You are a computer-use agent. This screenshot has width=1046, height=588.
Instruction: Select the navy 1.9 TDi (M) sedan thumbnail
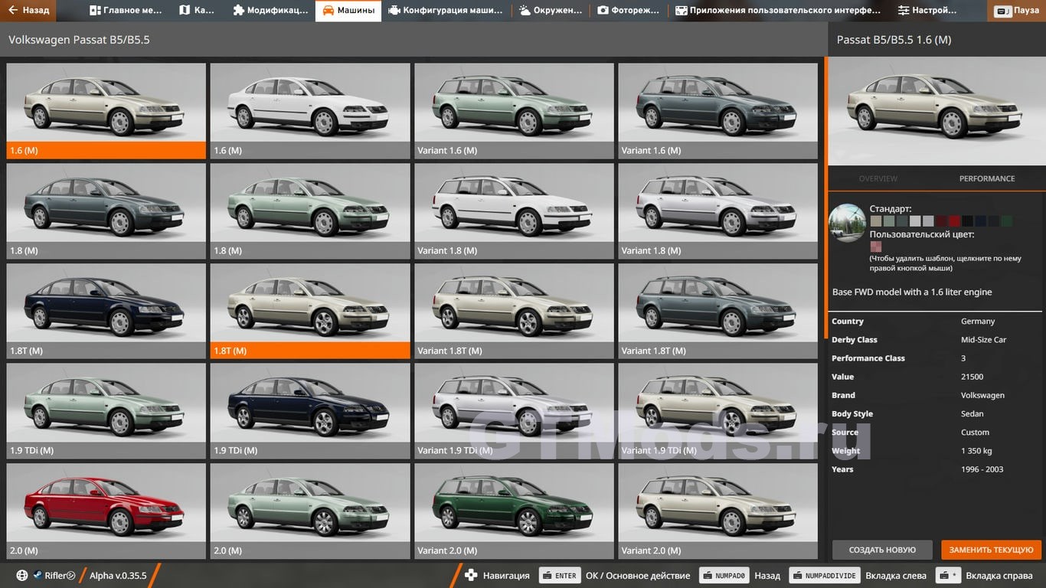coord(310,411)
